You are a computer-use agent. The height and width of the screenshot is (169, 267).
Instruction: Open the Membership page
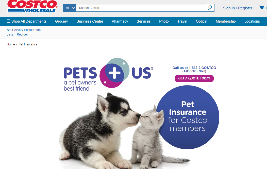coord(226,21)
